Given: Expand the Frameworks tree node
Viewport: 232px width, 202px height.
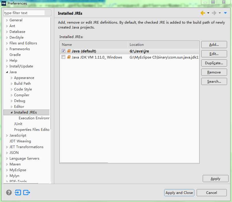Looking at the screenshot, I should click(7, 49).
